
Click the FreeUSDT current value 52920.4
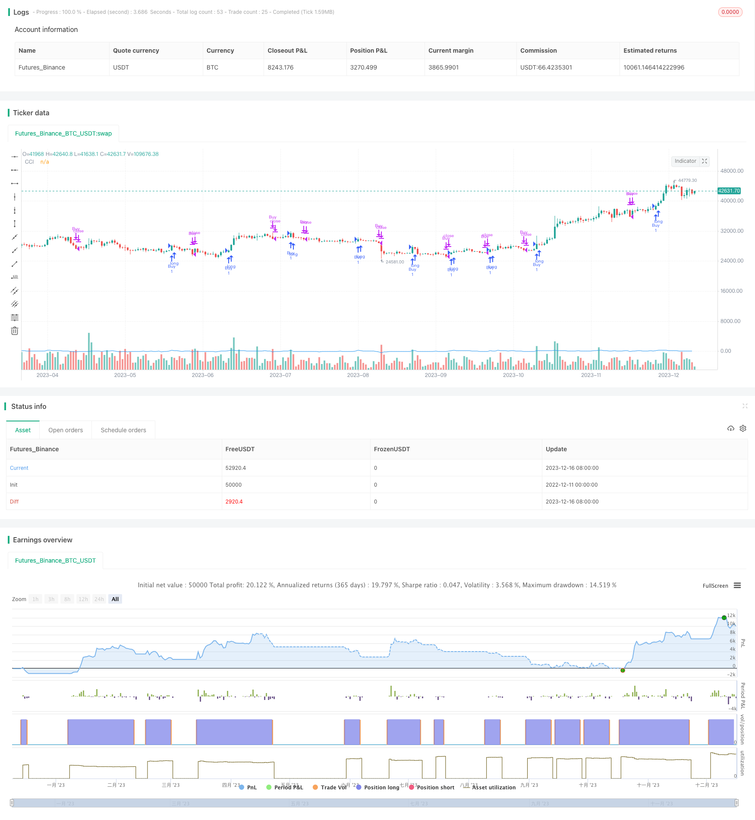tap(236, 468)
